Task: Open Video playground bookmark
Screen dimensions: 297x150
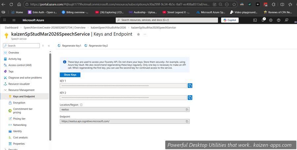Action: point(244,12)
